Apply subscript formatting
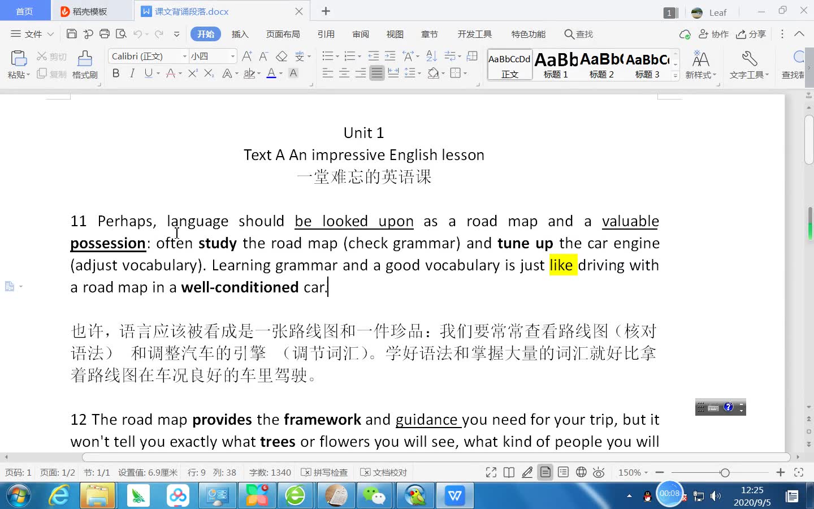Viewport: 814px width, 509px height. click(x=209, y=73)
